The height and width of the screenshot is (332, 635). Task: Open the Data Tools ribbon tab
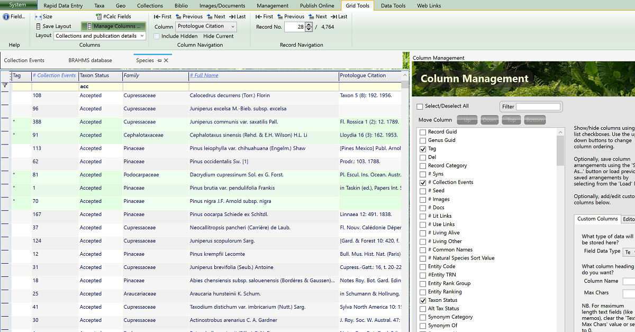point(393,5)
